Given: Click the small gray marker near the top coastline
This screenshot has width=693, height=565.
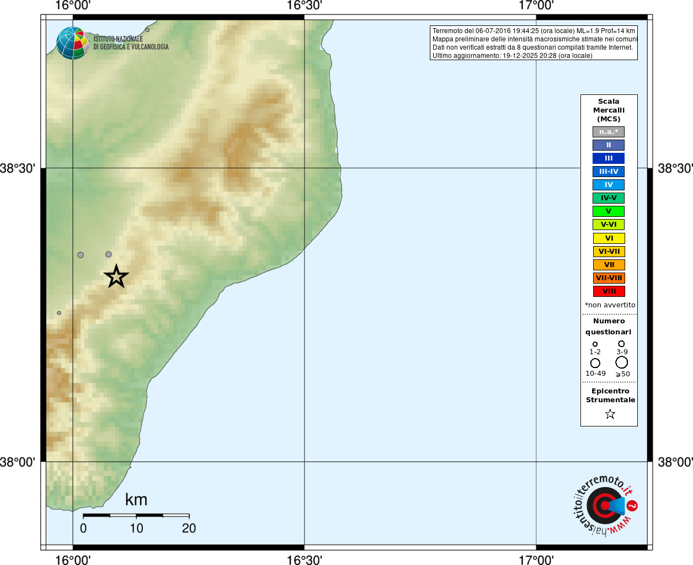Looking at the screenshot, I should tap(147, 30).
